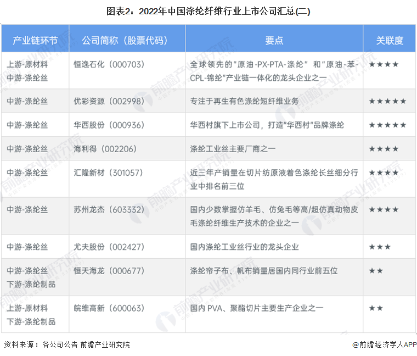Click CPL-锦纶"产业链一体化的龙头企业之一 text

pos(258,78)
